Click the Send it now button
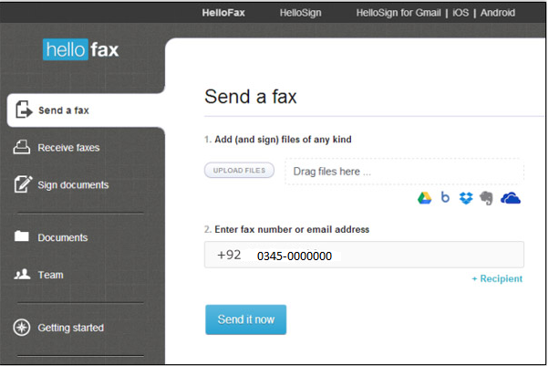This screenshot has width=549, height=366. click(x=246, y=319)
